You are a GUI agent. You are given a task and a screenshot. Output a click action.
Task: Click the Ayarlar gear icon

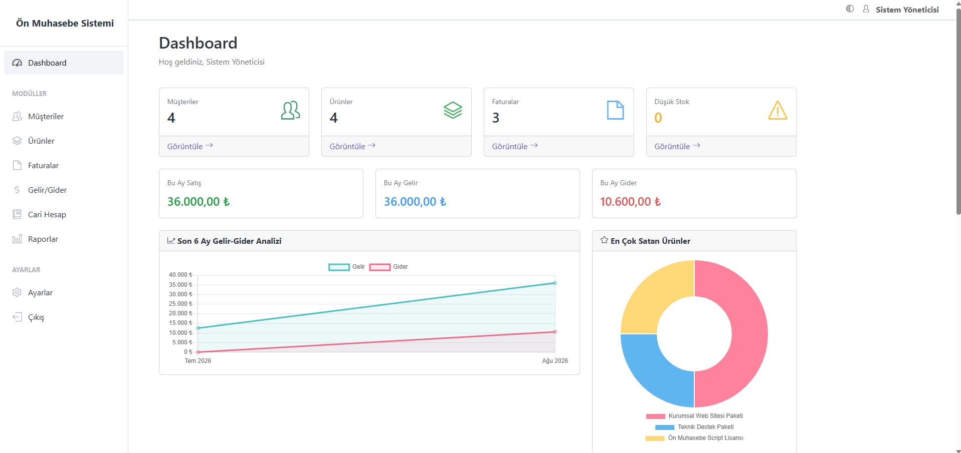tap(17, 293)
